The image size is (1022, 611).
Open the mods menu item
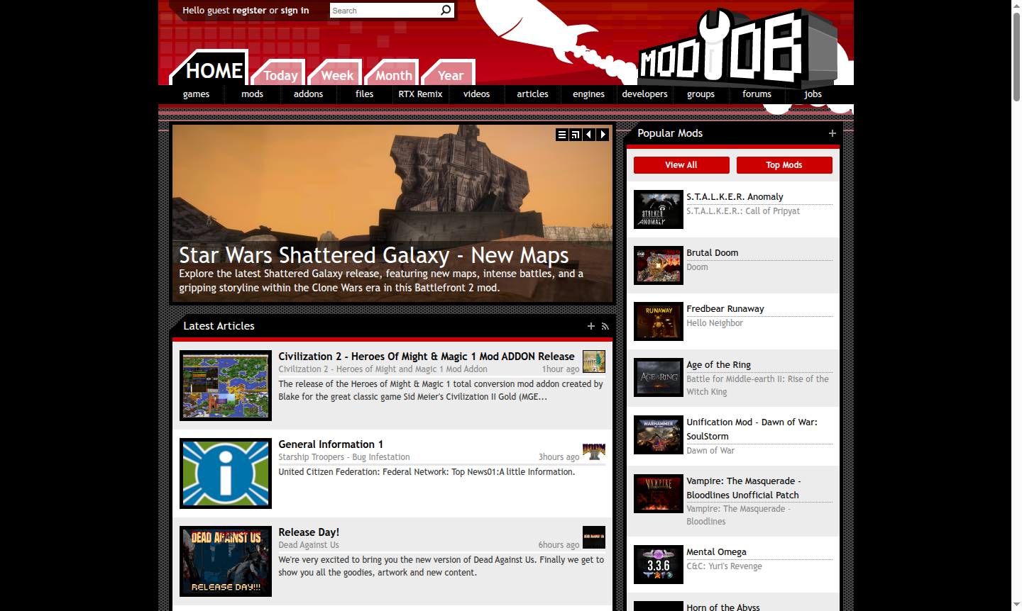click(252, 94)
